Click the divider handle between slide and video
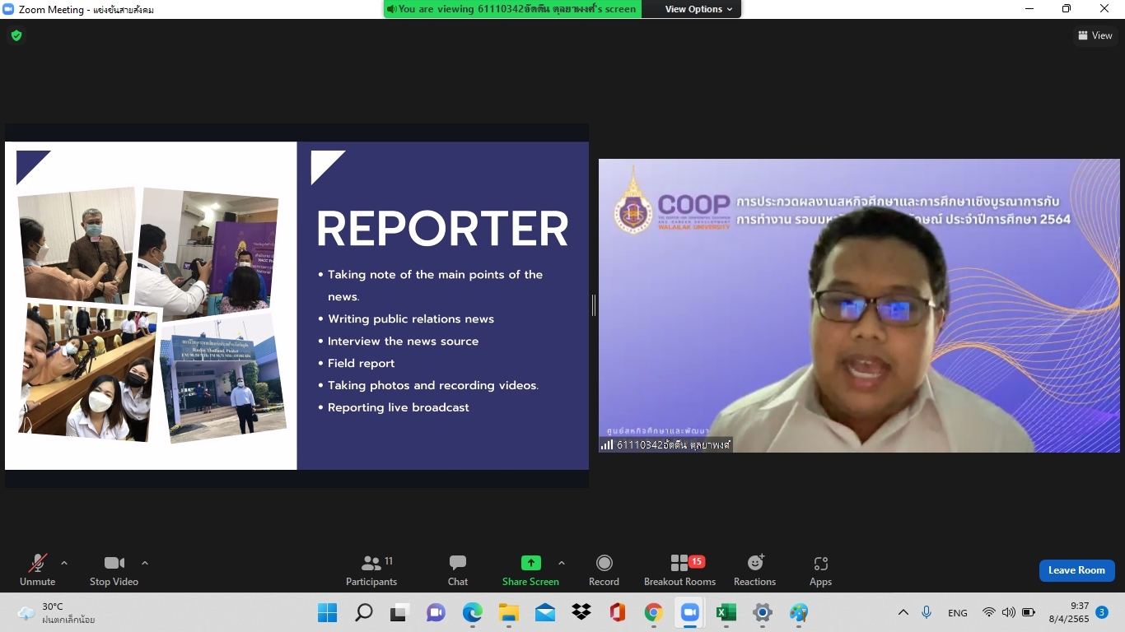The width and height of the screenshot is (1125, 632). pyautogui.click(x=593, y=305)
